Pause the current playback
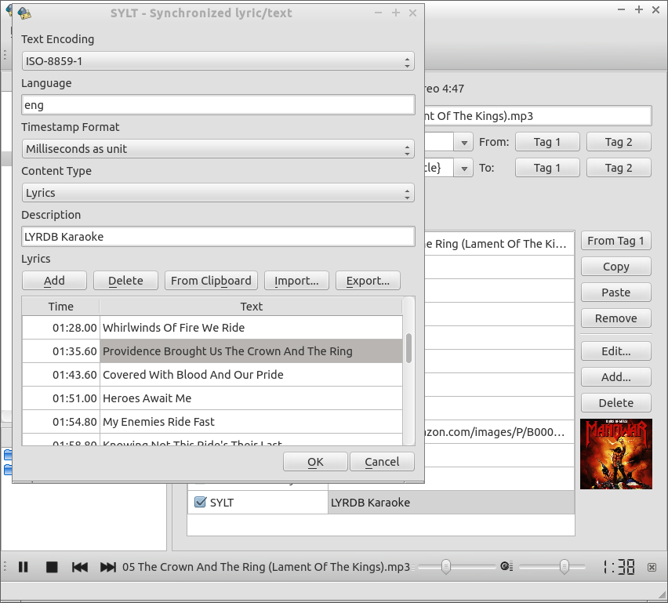Viewport: 668px width, 603px height. point(23,566)
